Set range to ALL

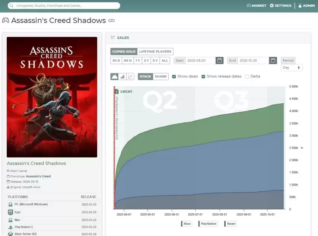pos(165,60)
